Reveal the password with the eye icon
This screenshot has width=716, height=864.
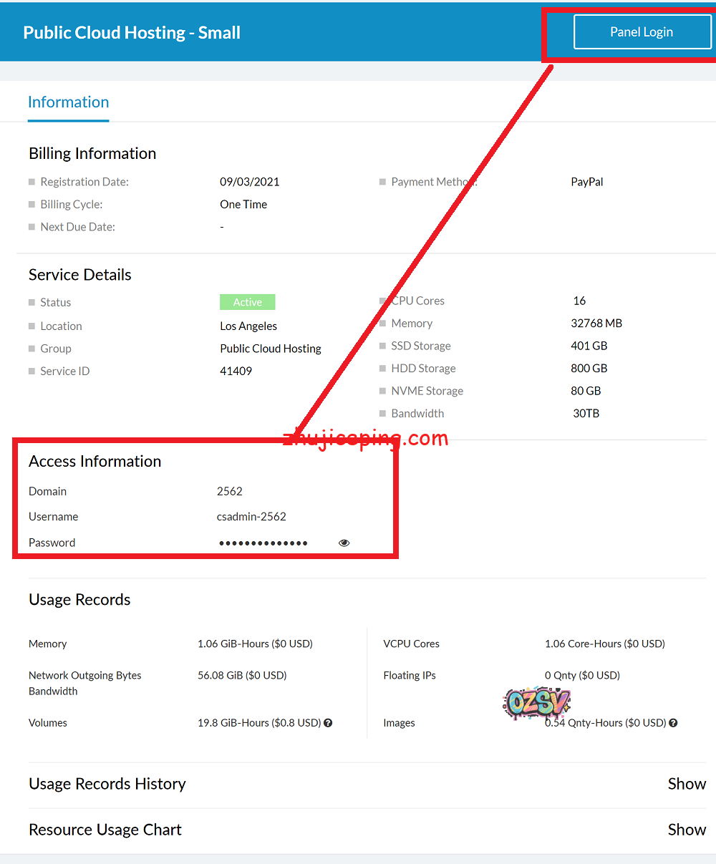click(x=344, y=543)
